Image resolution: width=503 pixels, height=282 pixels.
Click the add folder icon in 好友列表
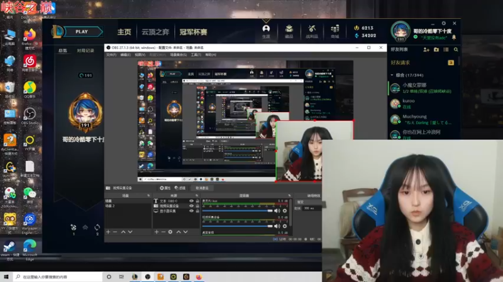[x=436, y=50]
